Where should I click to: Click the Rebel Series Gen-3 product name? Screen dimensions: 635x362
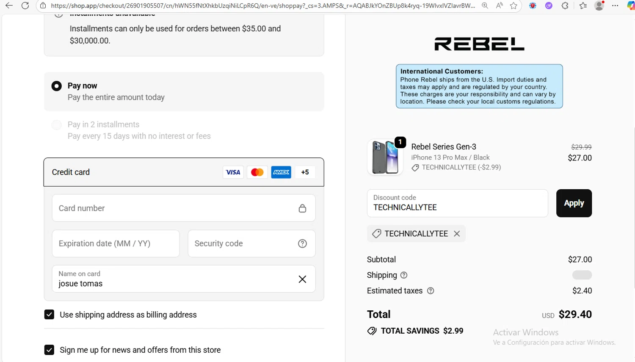444,146
